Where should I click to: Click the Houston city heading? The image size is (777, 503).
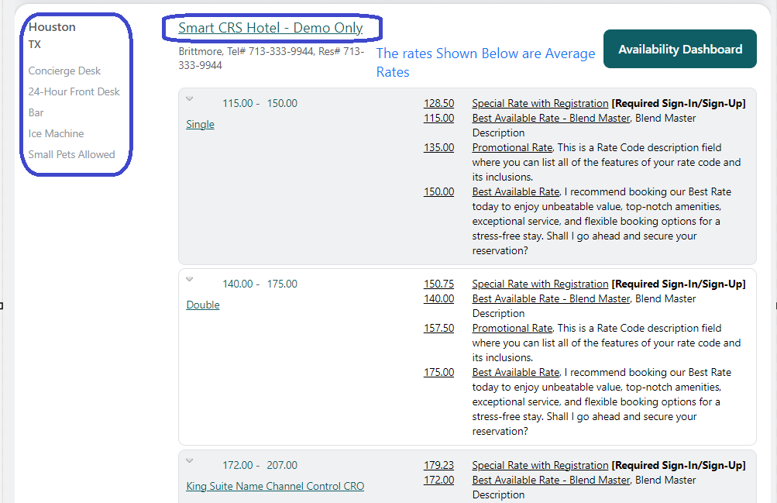tap(52, 27)
